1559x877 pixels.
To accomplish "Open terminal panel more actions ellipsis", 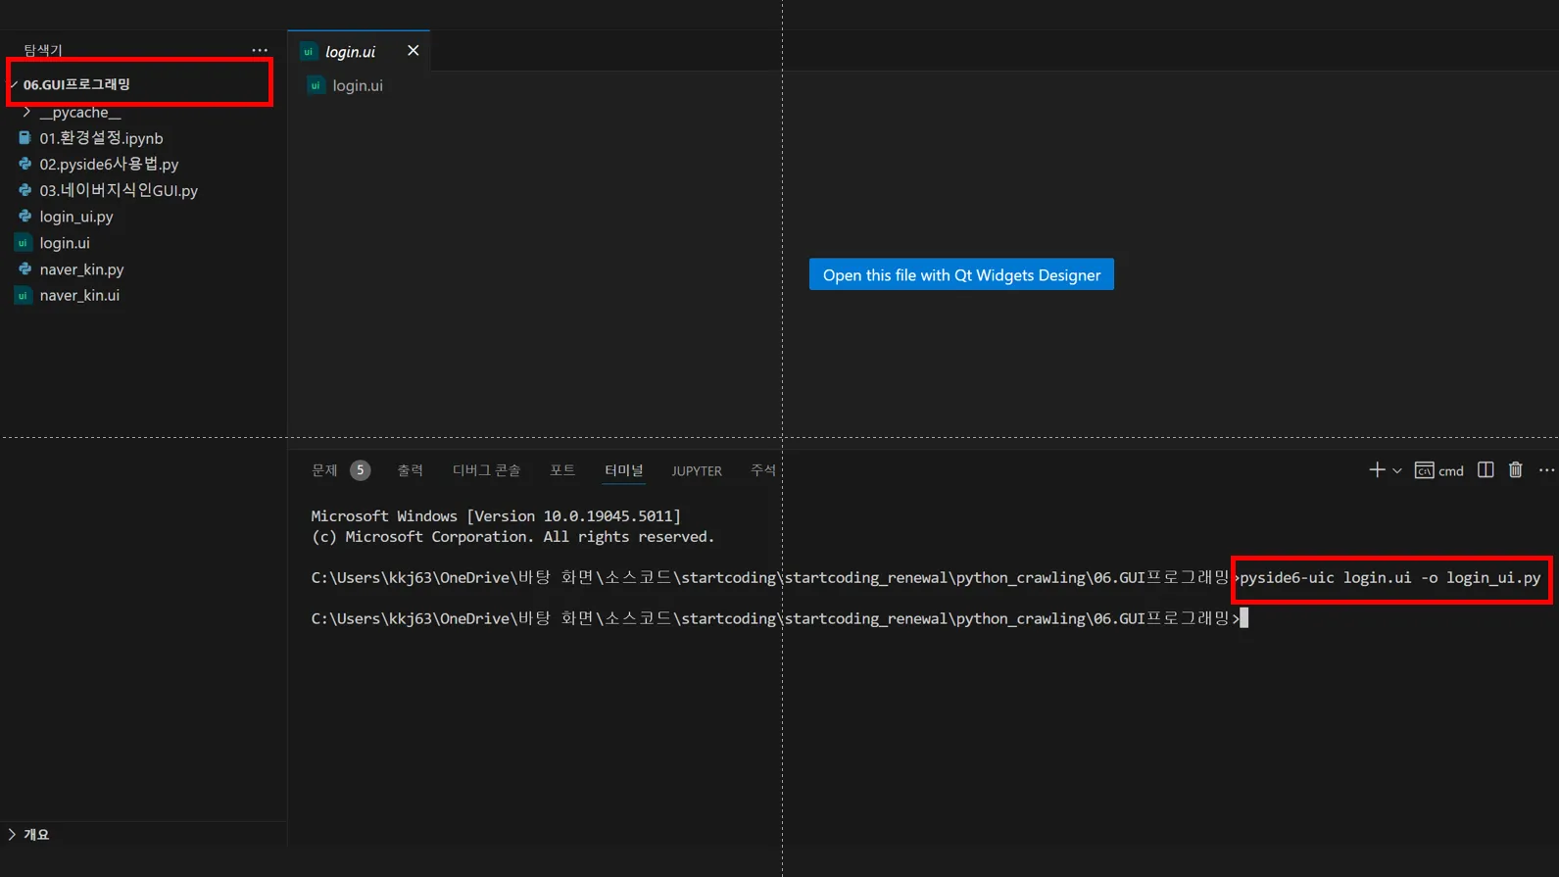I will [x=1547, y=470].
